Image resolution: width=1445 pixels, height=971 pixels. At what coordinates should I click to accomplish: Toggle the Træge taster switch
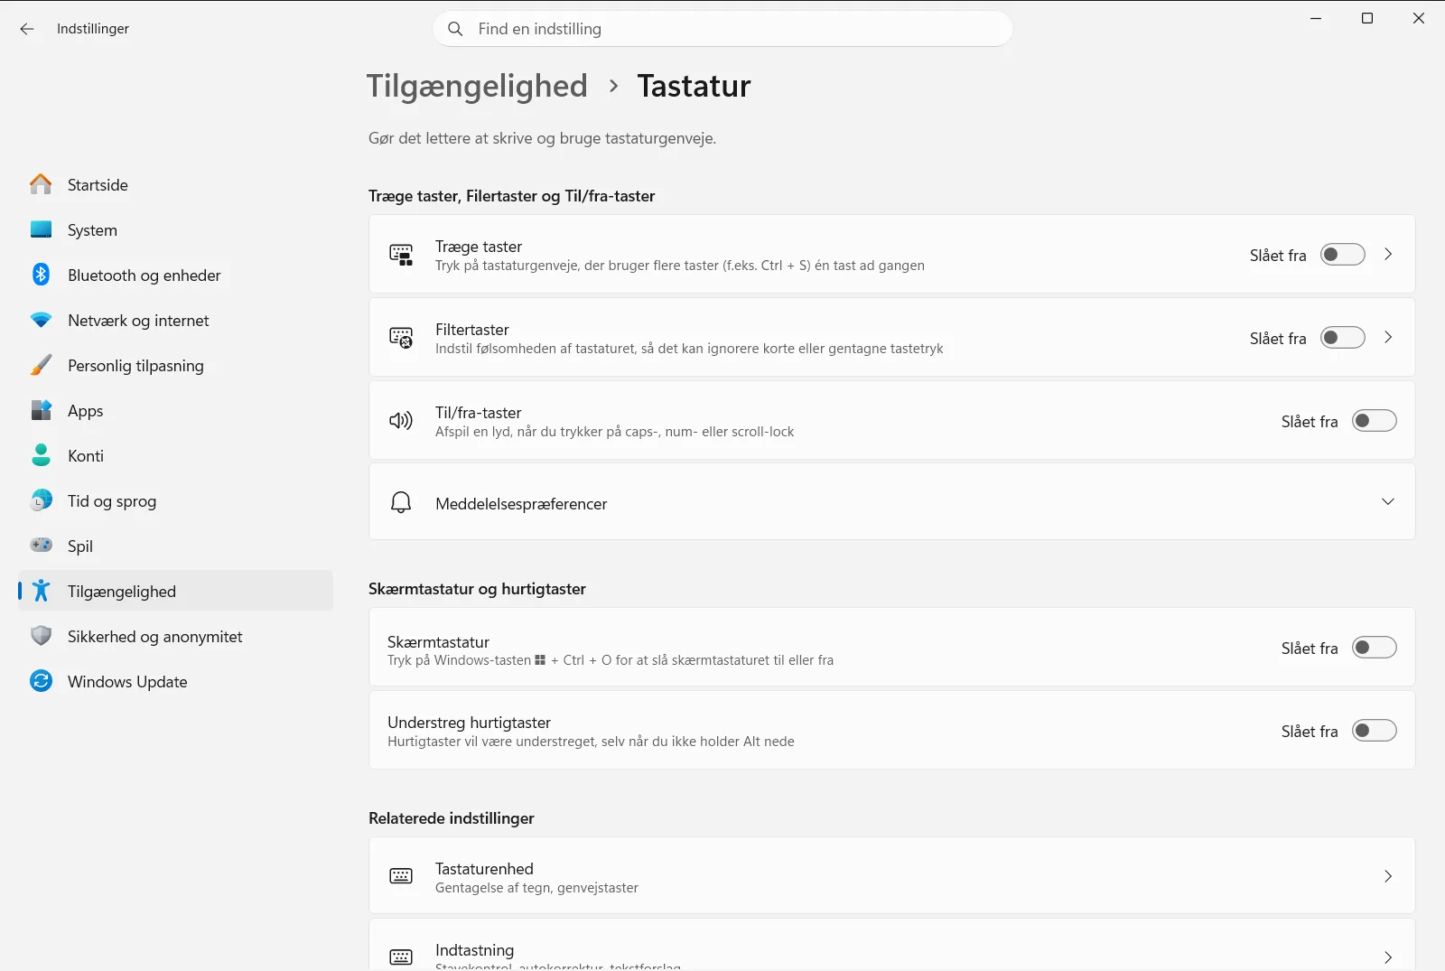click(x=1343, y=255)
